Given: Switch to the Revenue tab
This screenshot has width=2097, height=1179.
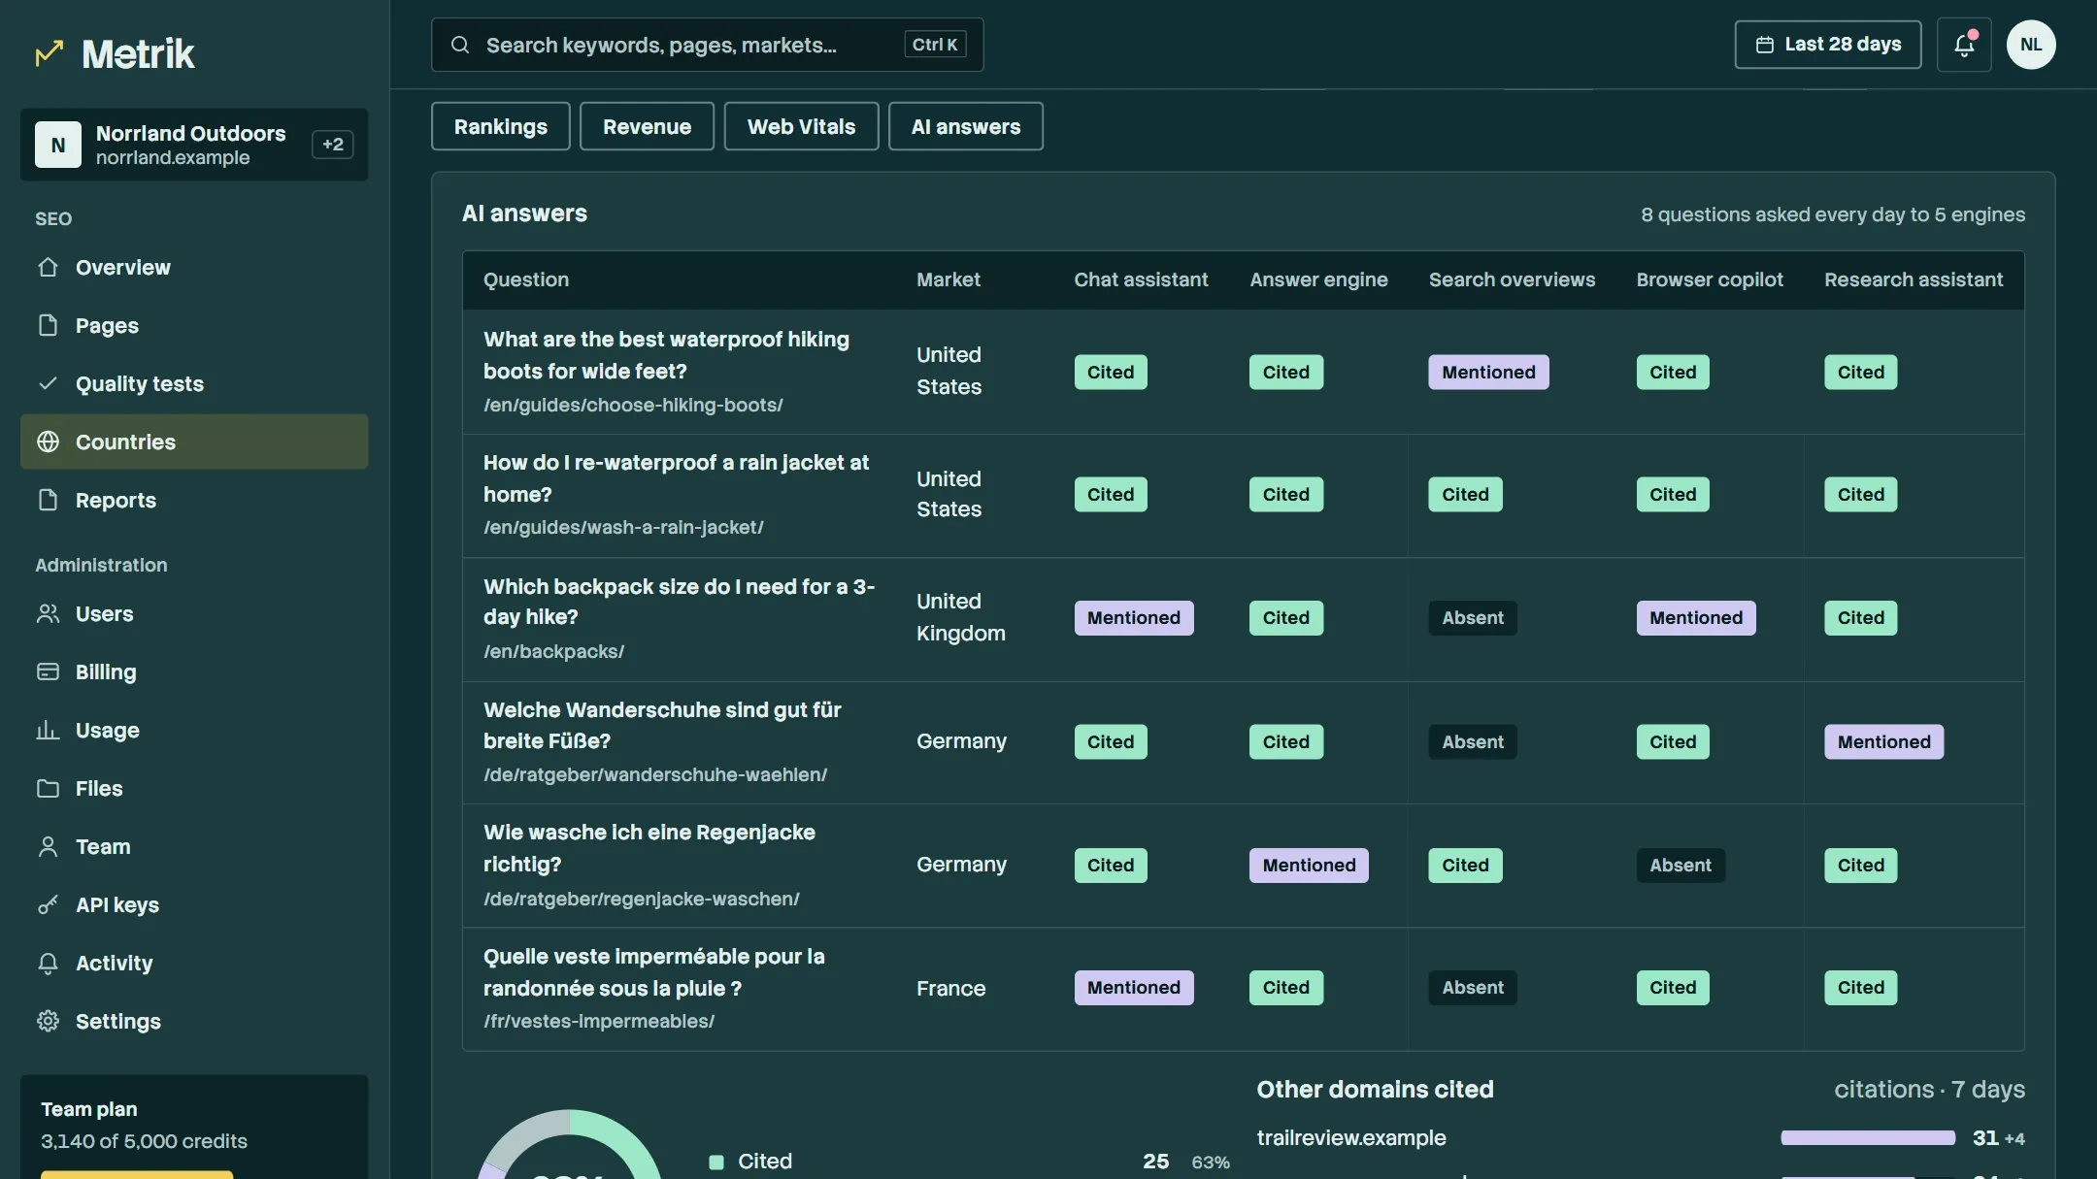Looking at the screenshot, I should 647,126.
